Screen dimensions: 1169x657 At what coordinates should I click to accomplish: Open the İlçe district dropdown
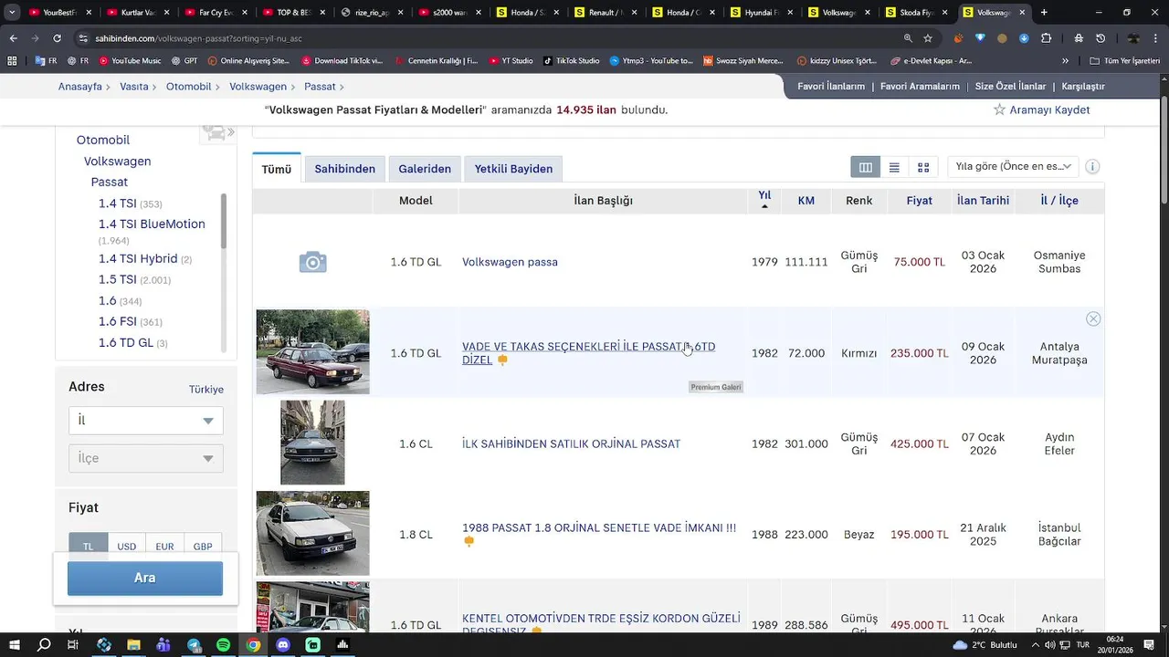[146, 458]
